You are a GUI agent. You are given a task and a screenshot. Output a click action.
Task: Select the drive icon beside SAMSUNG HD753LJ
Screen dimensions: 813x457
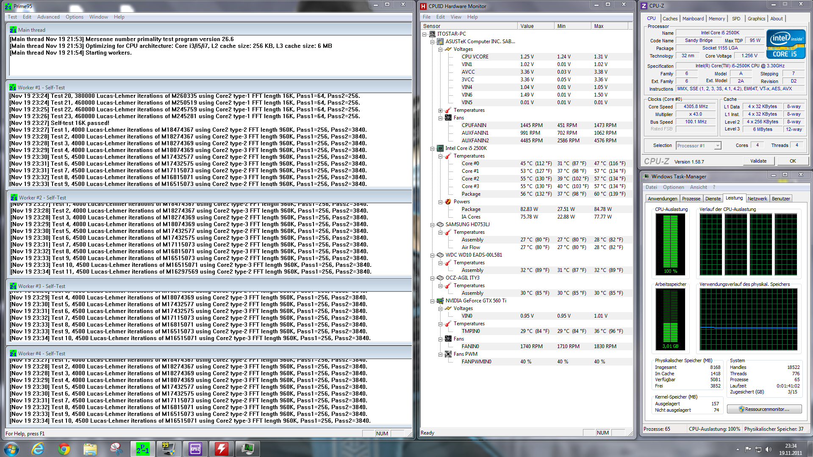(440, 224)
